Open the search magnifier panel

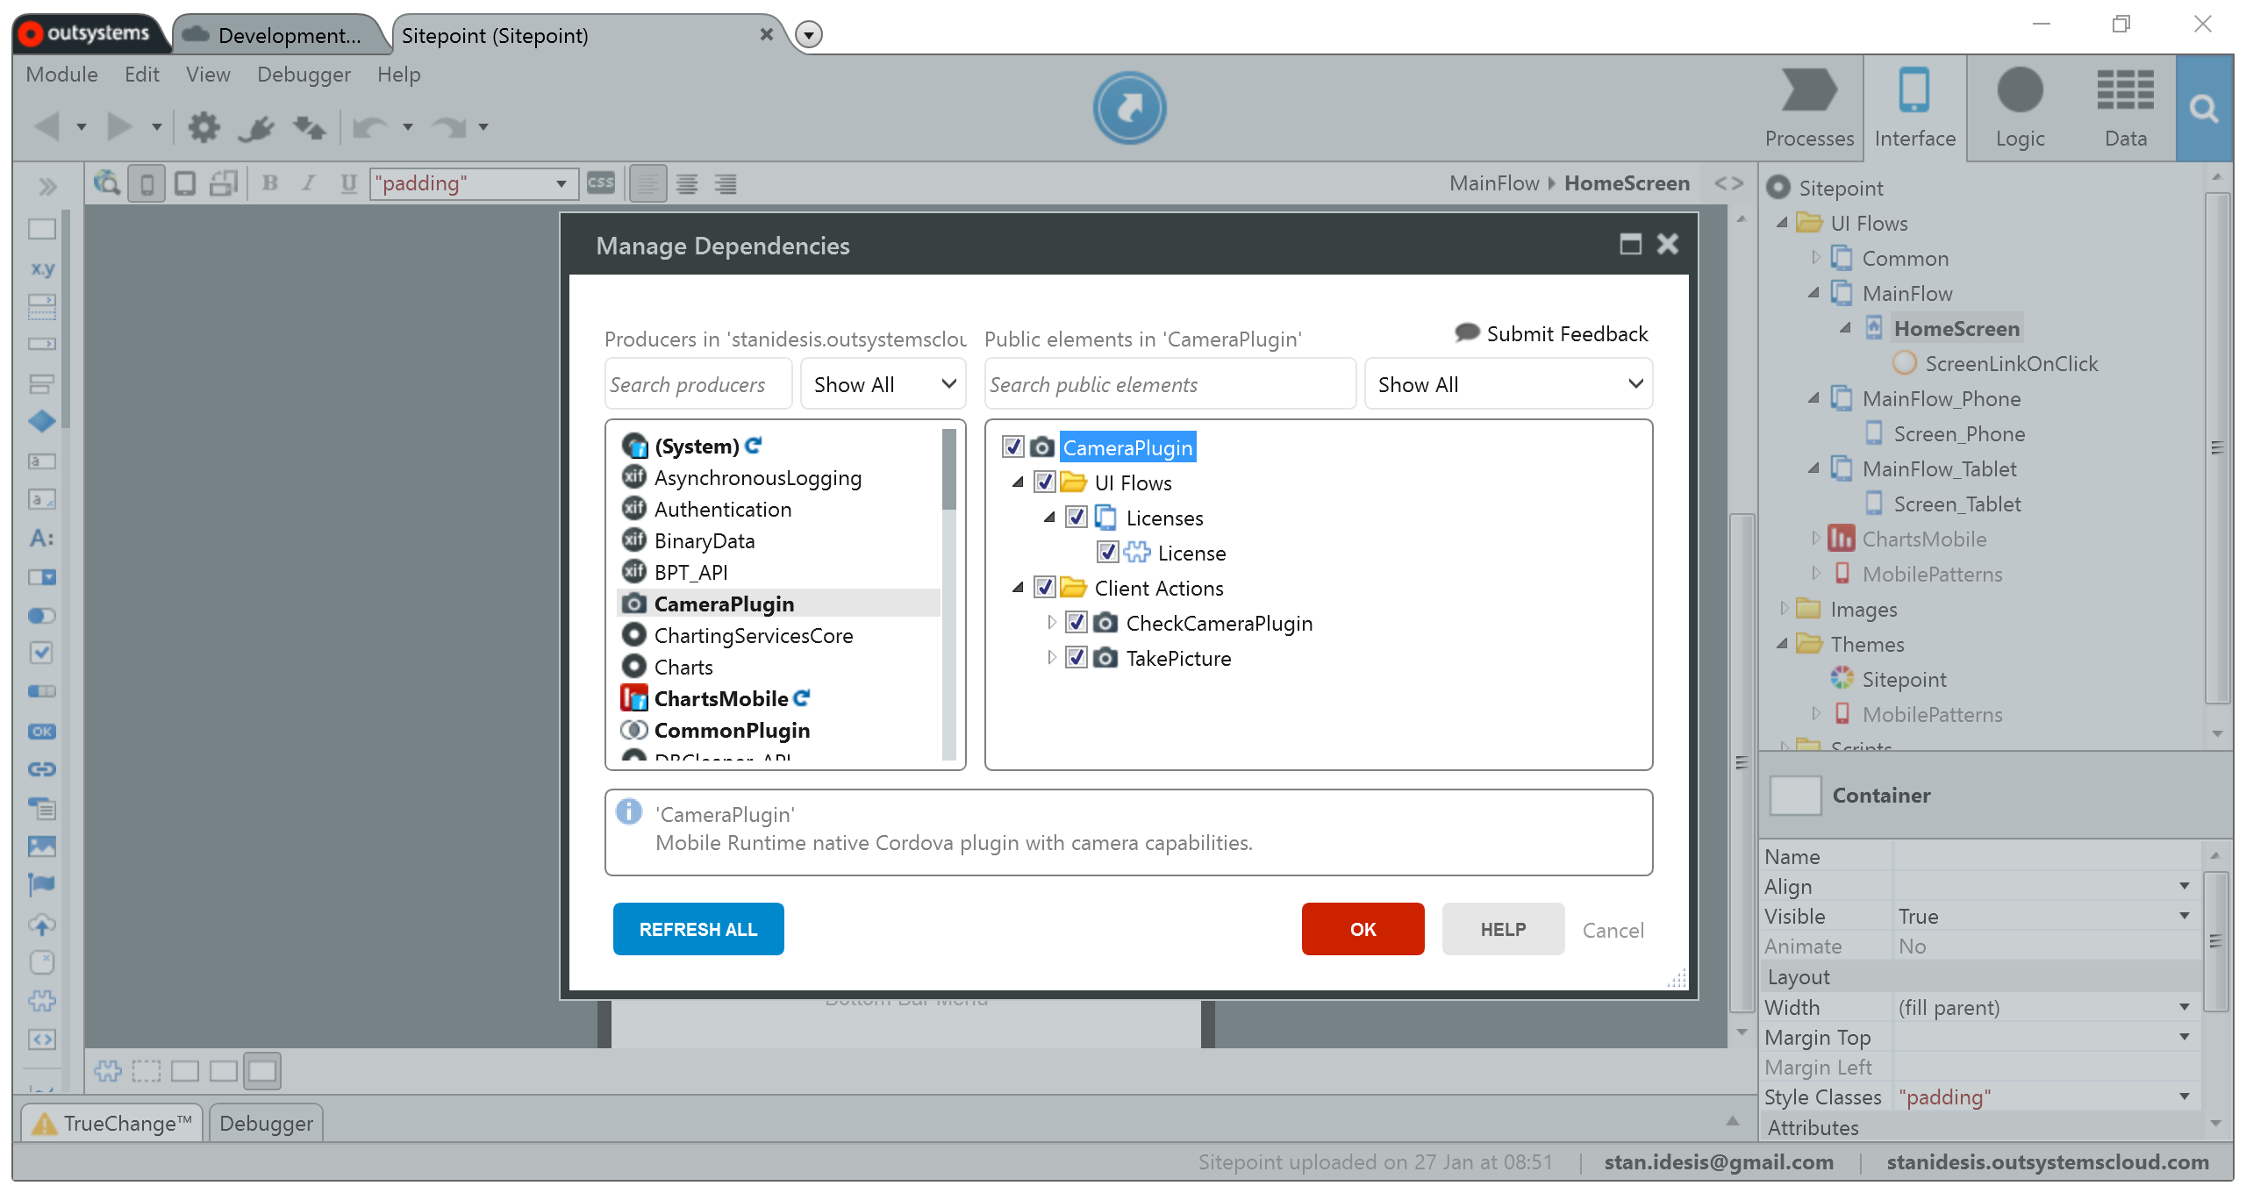(2203, 109)
